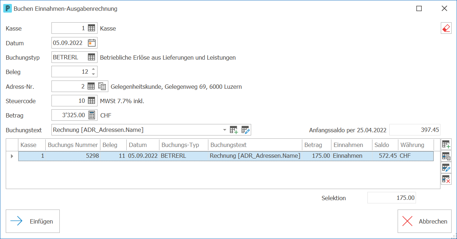Image resolution: width=457 pixels, height=239 pixels.
Task: Maximize the Buchen window
Action: [419, 8]
